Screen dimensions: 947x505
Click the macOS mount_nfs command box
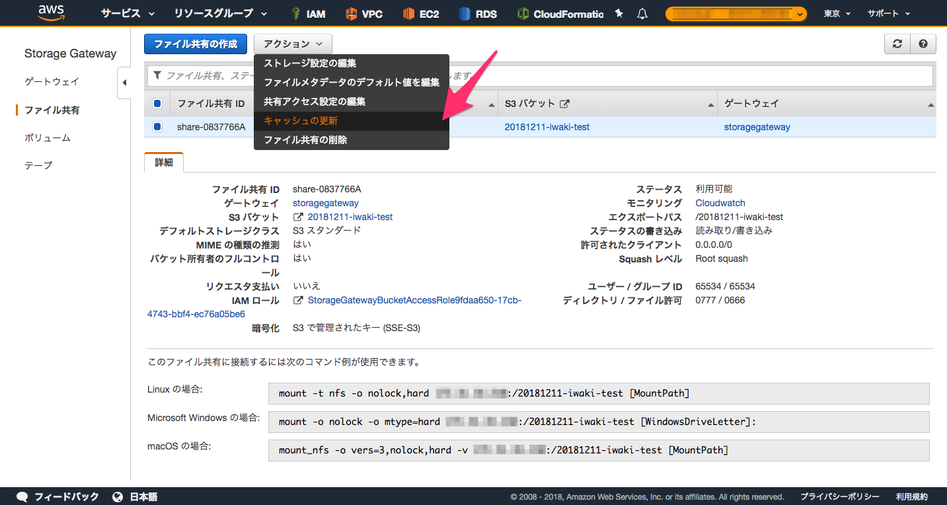tap(599, 450)
